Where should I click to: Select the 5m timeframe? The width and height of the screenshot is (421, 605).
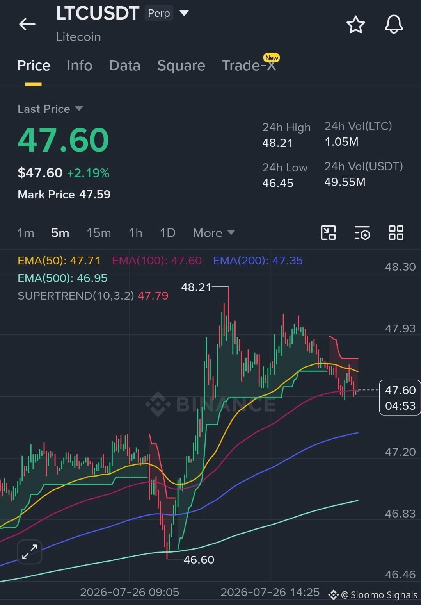60,233
